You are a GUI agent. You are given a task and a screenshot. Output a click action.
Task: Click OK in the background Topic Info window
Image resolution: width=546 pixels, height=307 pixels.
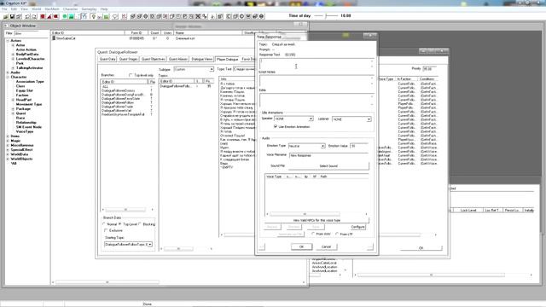click(421, 248)
